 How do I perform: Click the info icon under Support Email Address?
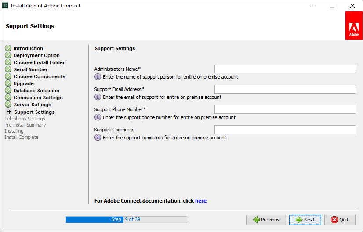click(x=98, y=97)
